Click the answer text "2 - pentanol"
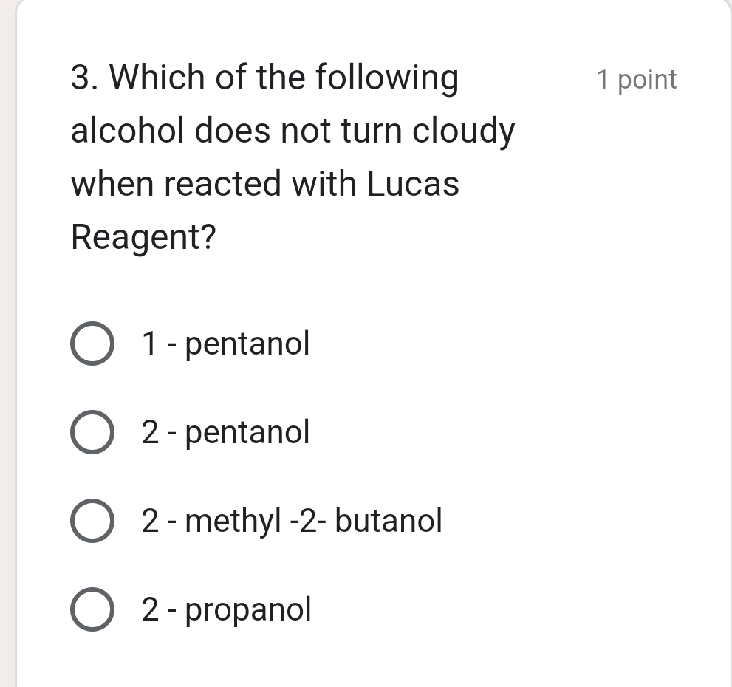The width and height of the screenshot is (732, 687). pos(225,431)
